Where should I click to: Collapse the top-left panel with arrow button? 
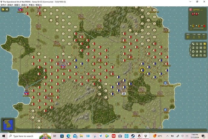(x=7, y=9)
